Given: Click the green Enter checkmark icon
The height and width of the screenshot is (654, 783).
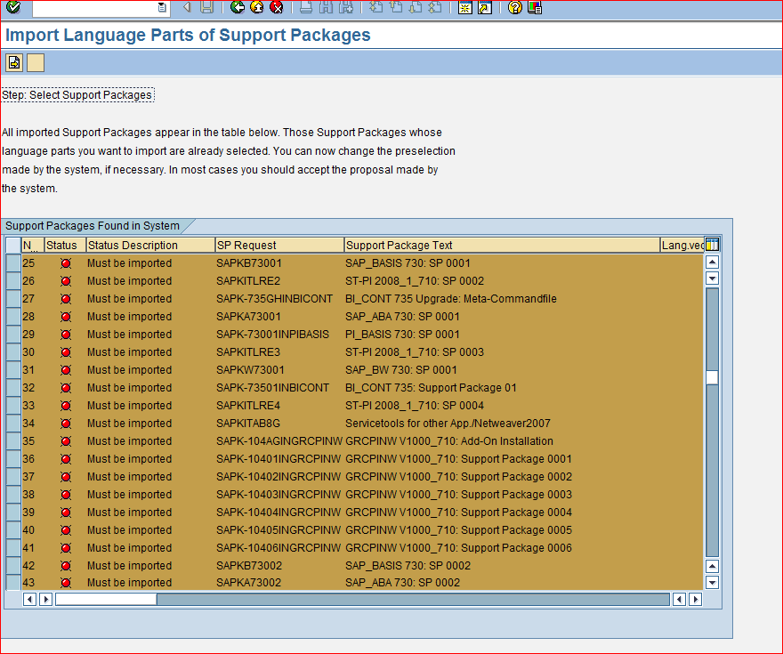Looking at the screenshot, I should tap(13, 7).
